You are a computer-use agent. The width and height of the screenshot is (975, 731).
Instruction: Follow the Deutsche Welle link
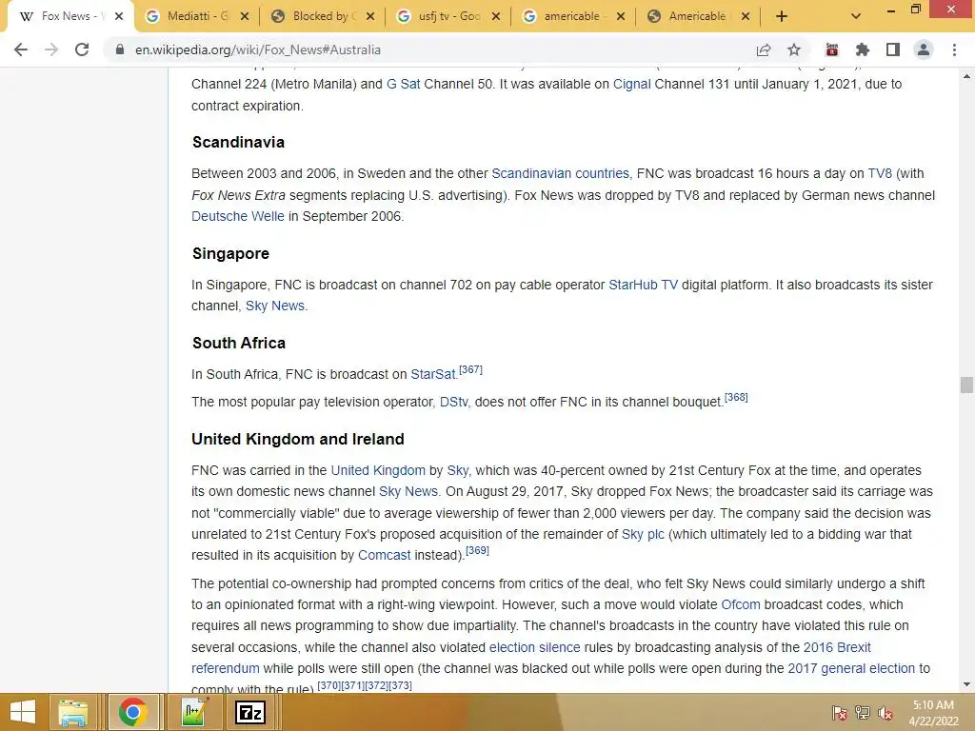237,216
